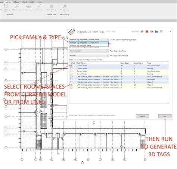Open the Generic Model Family & Type combo box

[89, 39]
